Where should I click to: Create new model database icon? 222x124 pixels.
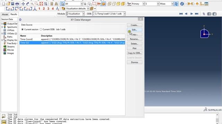click(x=4, y=4)
